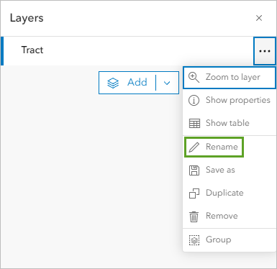Screen dimensions: 277x269
Task: Click the magnifier icon for Zoom to layer
Action: (194, 77)
